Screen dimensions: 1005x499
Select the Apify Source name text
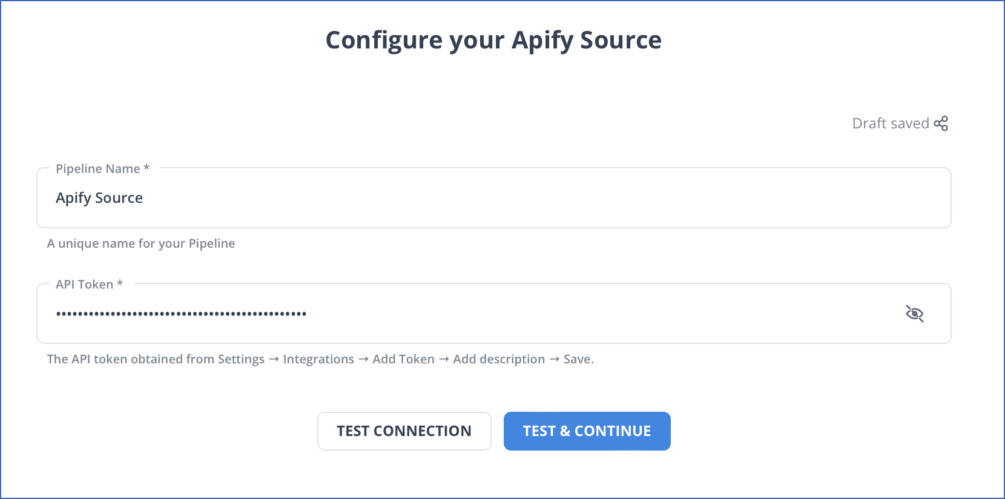(99, 197)
